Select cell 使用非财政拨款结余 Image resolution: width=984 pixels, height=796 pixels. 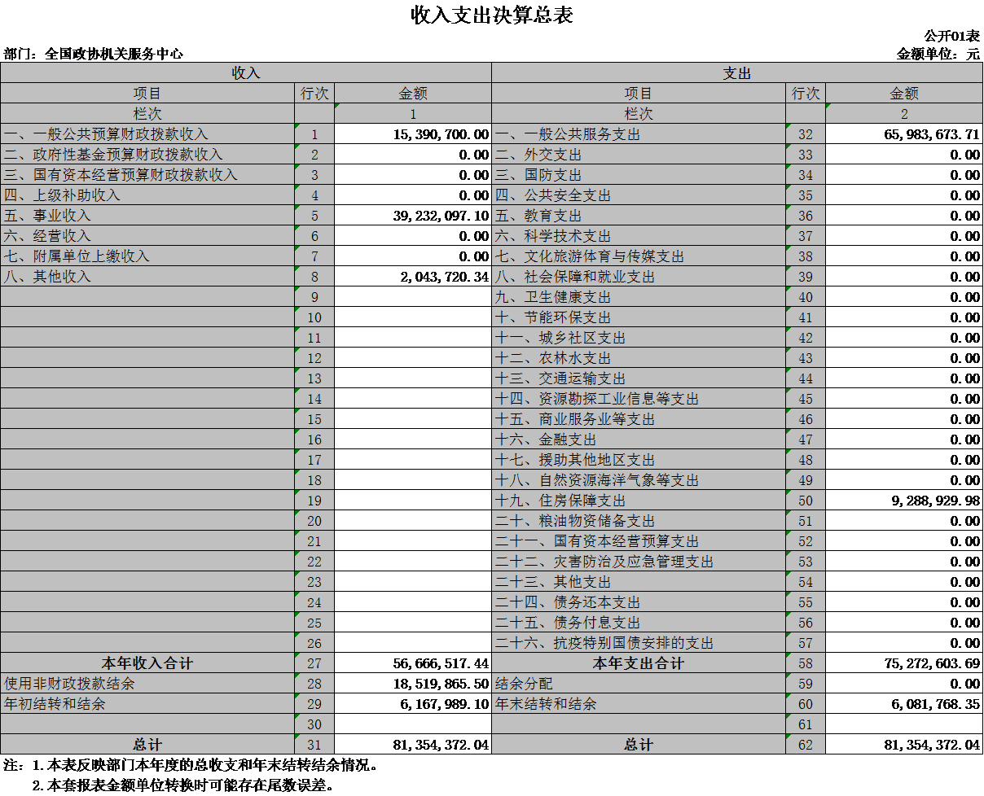coord(147,684)
